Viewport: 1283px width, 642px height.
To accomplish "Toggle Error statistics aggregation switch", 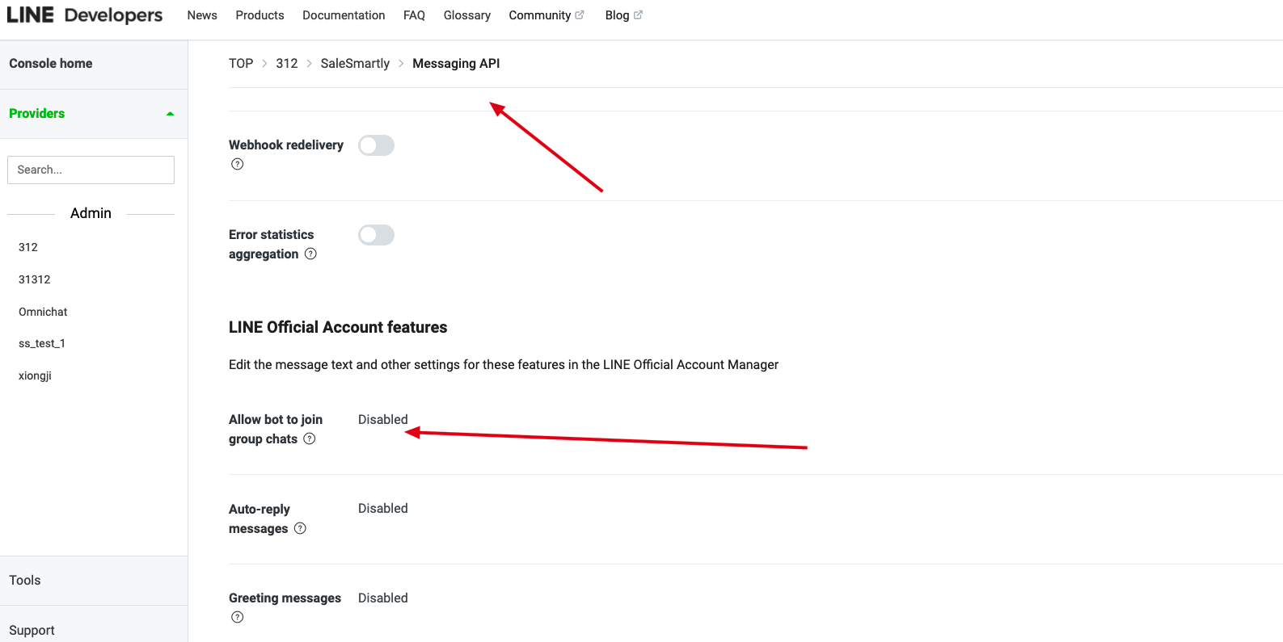I will tap(376, 235).
